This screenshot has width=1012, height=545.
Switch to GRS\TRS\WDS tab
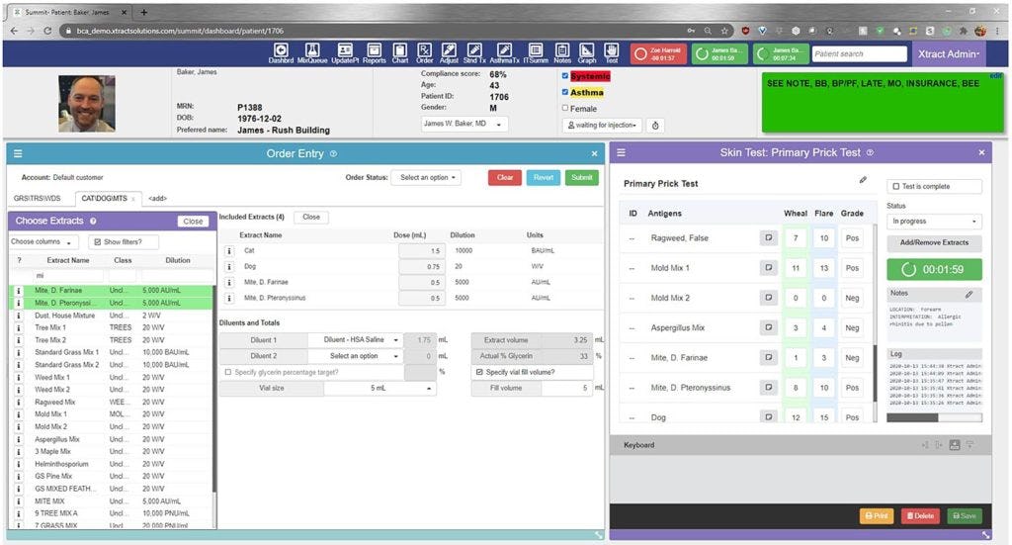(x=38, y=198)
